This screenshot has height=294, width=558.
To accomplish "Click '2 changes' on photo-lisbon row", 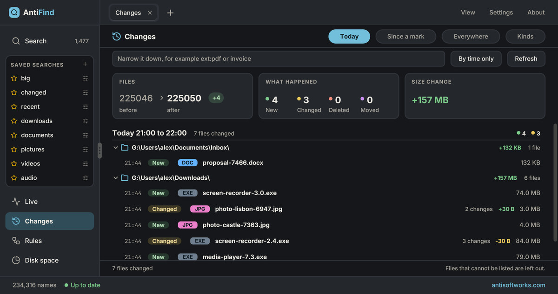I will click(479, 209).
